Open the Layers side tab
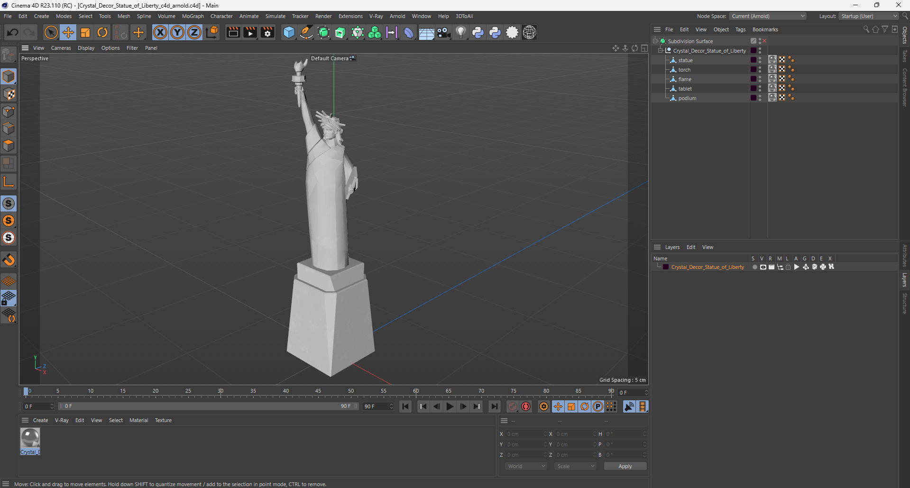Screen dimensions: 910x488 coord(904,280)
